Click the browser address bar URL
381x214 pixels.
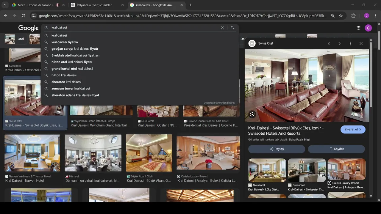(x=182, y=16)
